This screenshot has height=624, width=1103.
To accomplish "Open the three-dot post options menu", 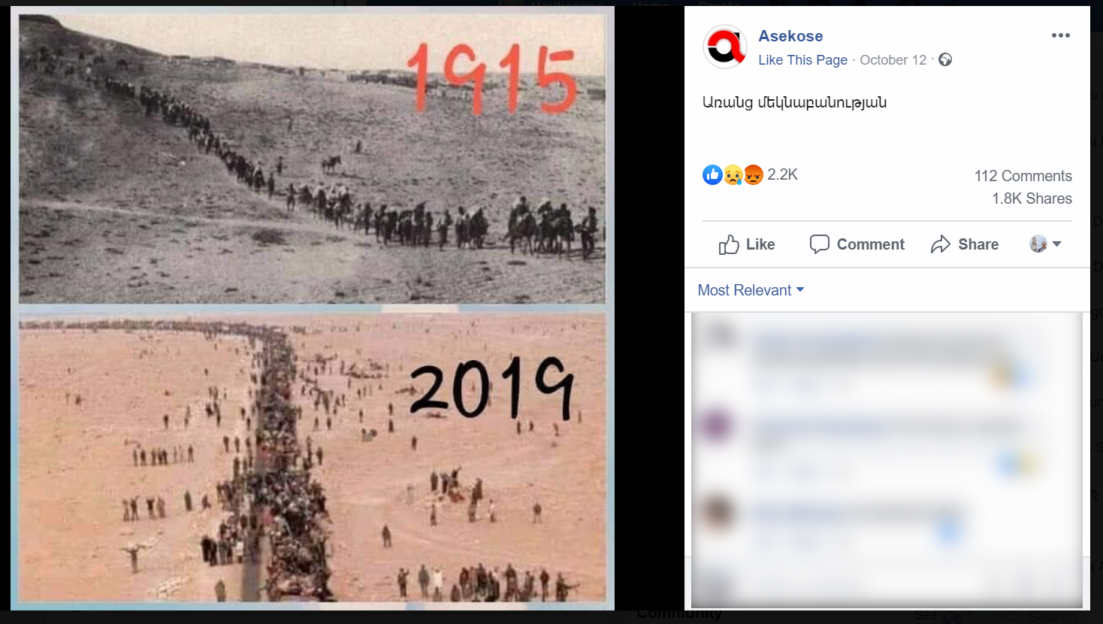I will click(x=1060, y=35).
